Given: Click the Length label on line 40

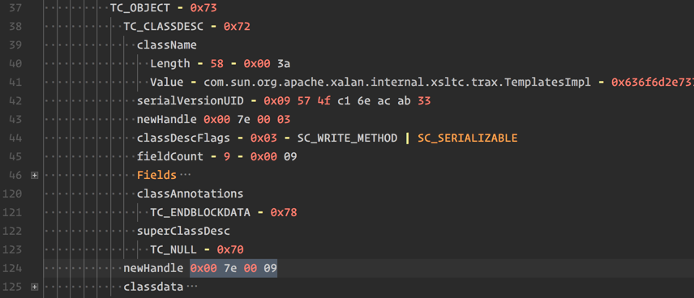Looking at the screenshot, I should coord(170,64).
